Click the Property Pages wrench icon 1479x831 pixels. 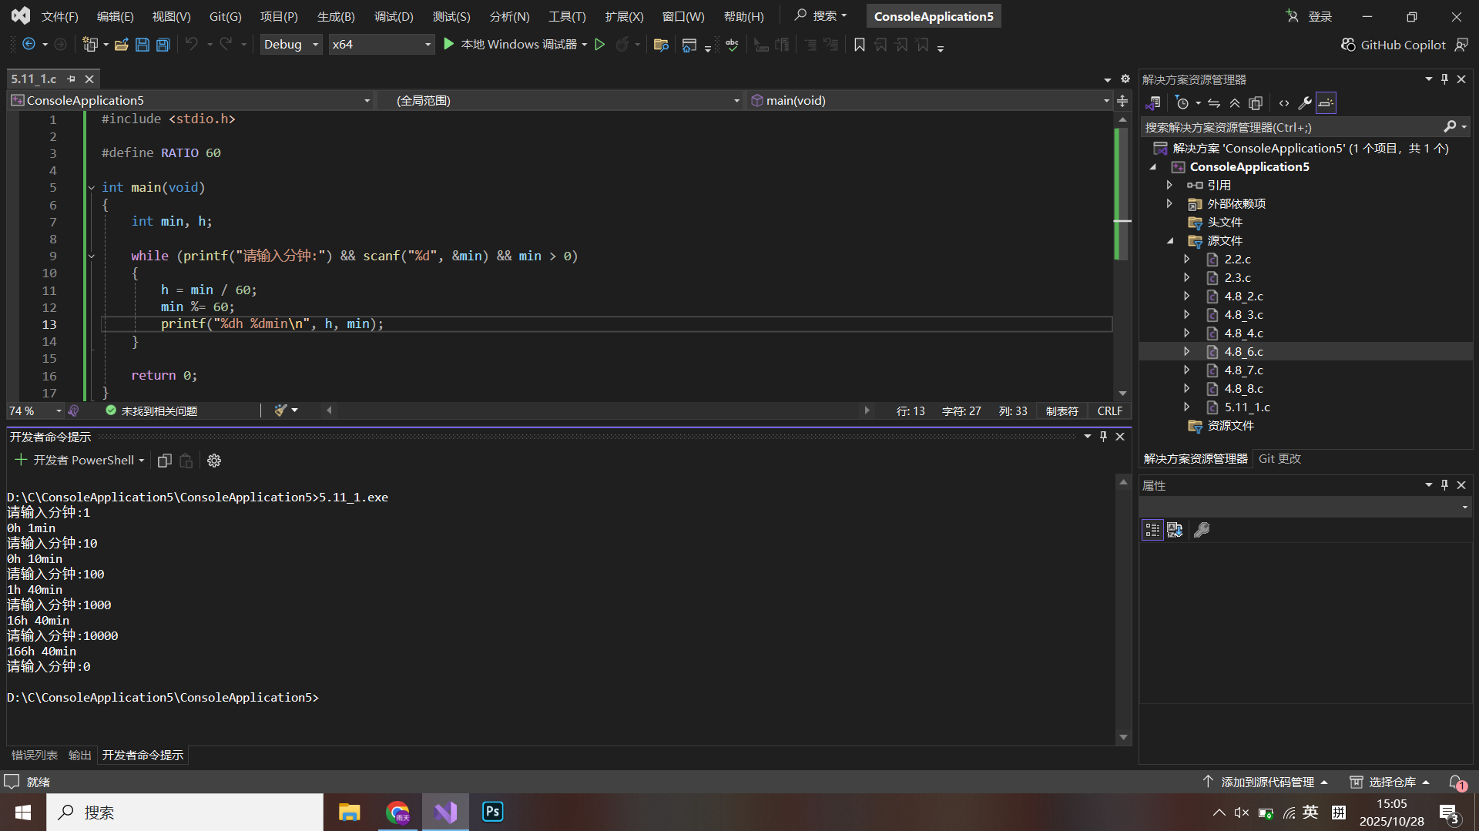click(1202, 530)
